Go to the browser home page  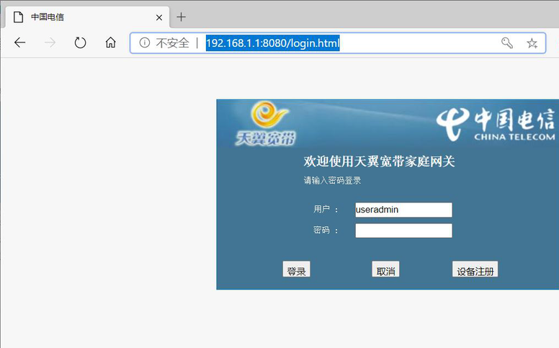[110, 43]
